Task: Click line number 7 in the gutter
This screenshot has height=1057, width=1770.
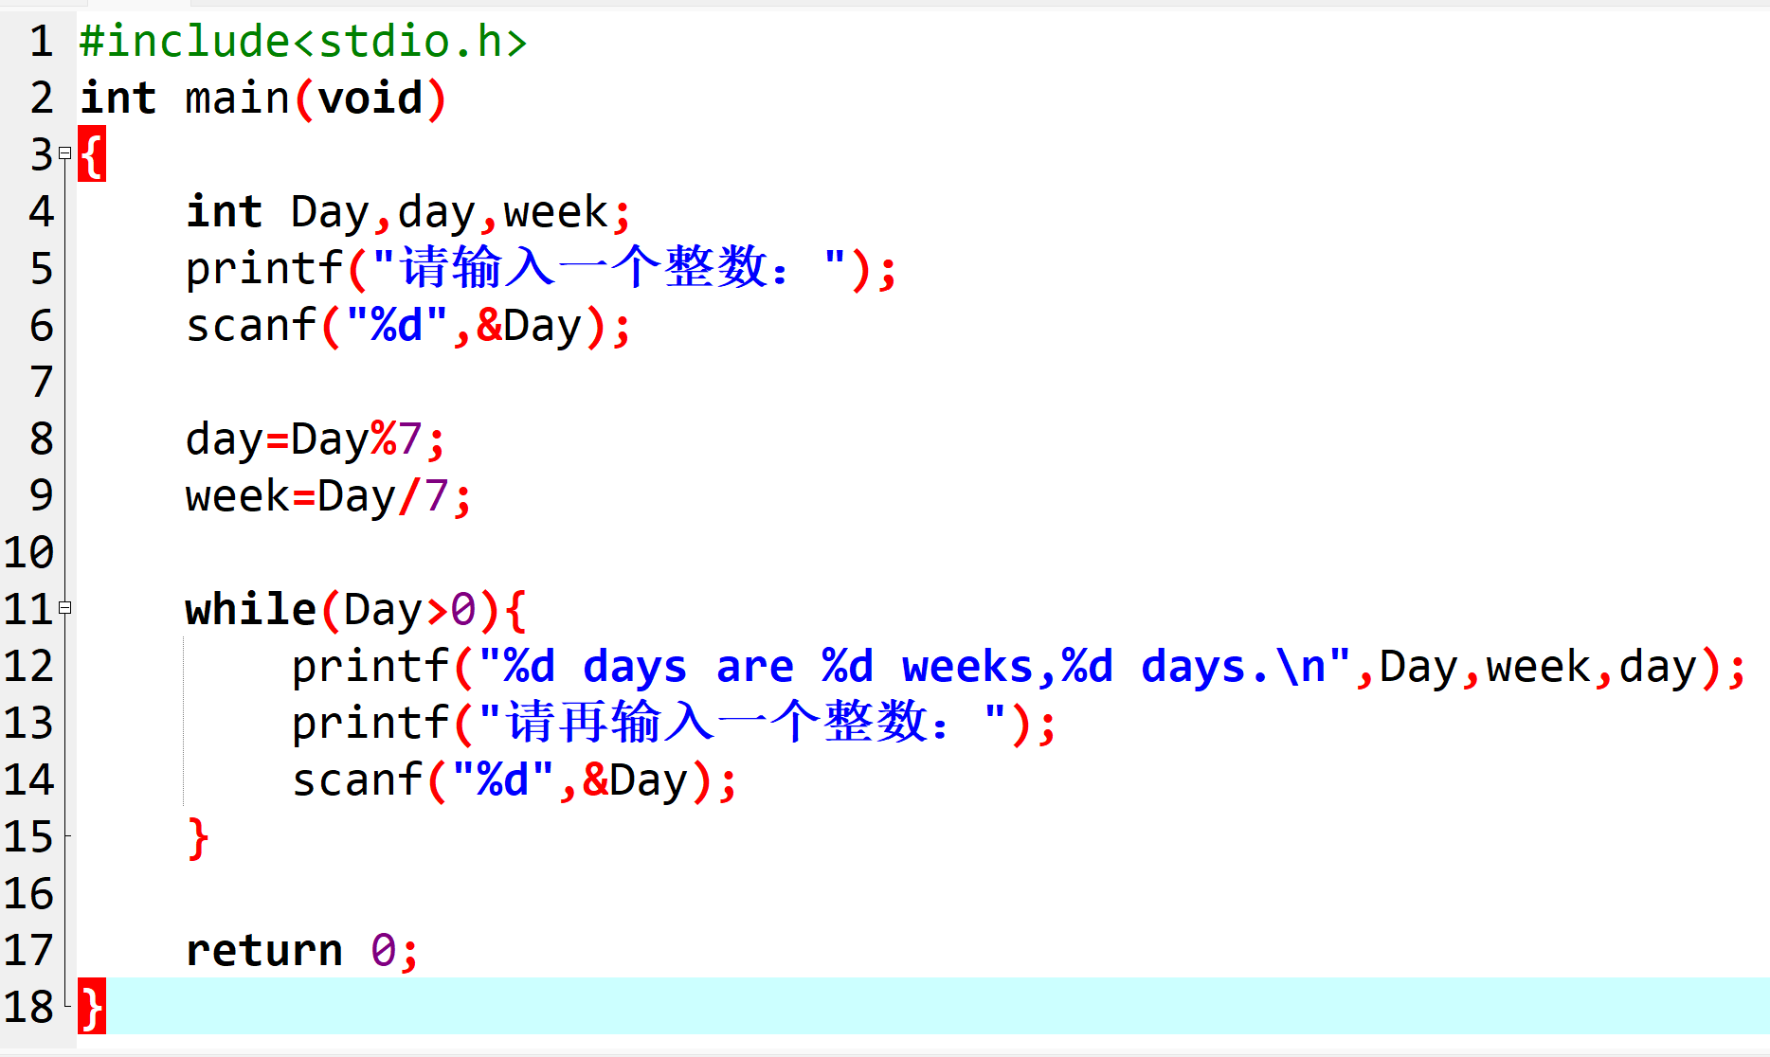Action: coord(41,382)
